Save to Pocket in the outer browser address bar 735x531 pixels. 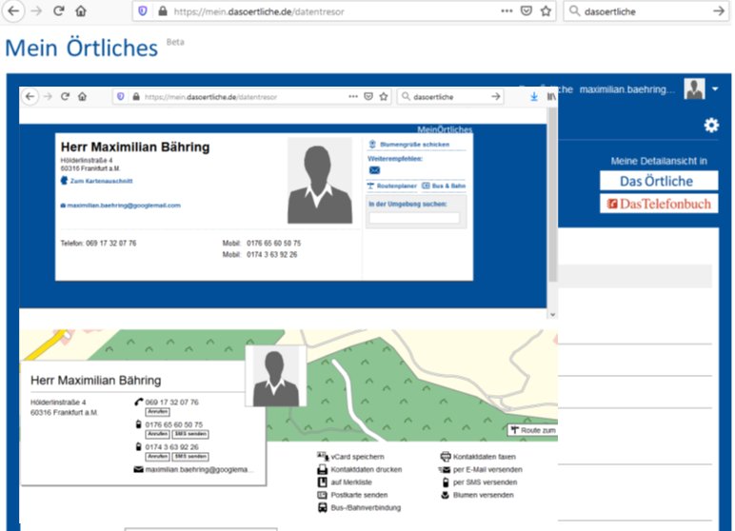click(526, 10)
